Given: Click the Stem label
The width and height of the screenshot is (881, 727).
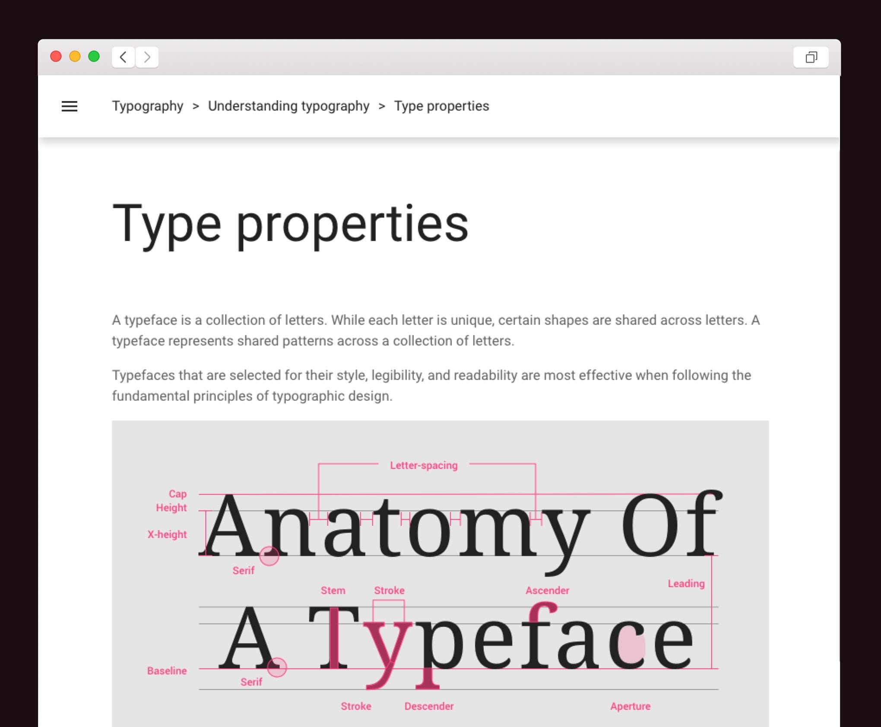Looking at the screenshot, I should [x=333, y=590].
